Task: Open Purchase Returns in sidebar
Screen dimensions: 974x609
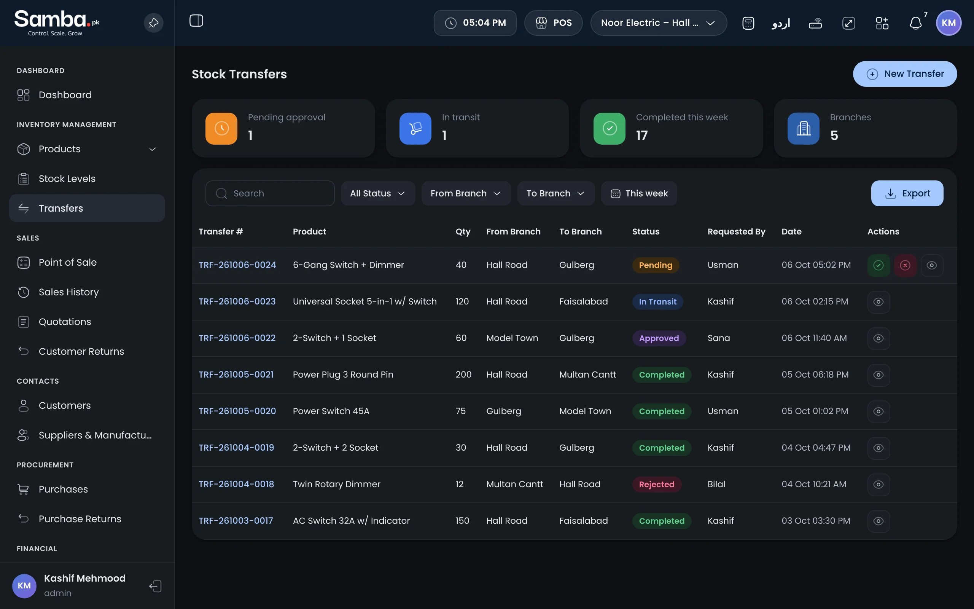Action: click(87, 519)
